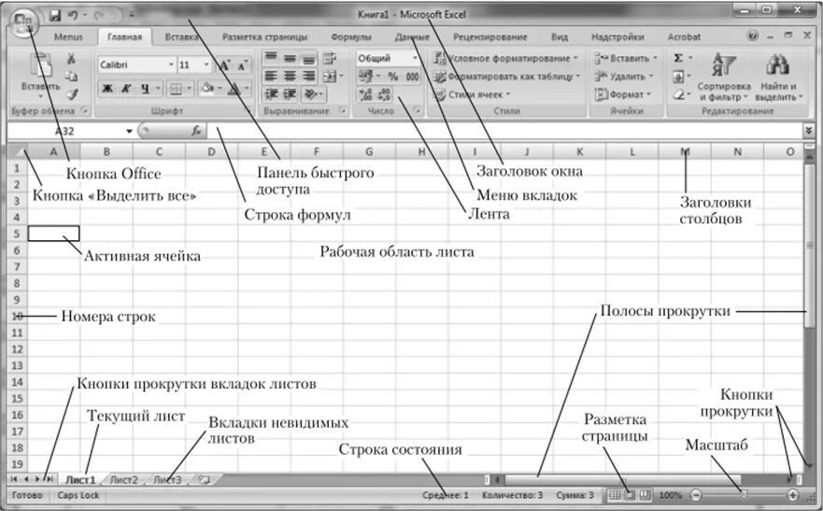Decrease font size with the small A icon
Viewport: 823px width, 511px height.
coord(242,65)
